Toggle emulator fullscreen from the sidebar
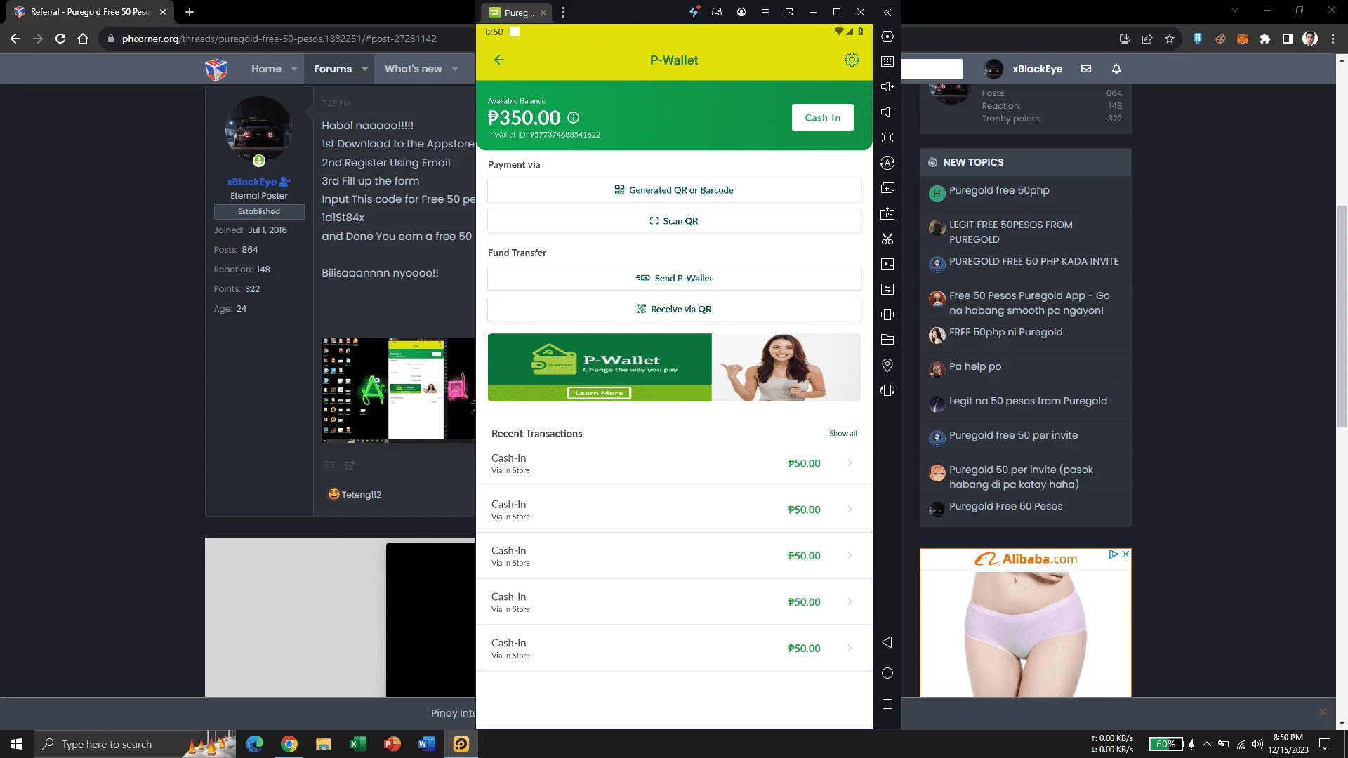The width and height of the screenshot is (1348, 758). tap(887, 138)
